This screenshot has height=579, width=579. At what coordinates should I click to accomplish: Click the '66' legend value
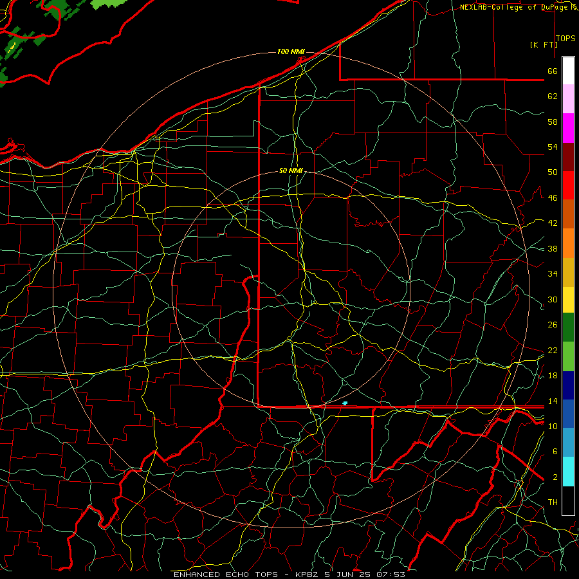coord(553,71)
